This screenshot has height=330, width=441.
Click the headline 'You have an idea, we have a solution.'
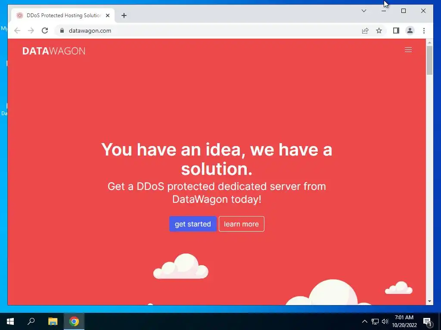217,159
